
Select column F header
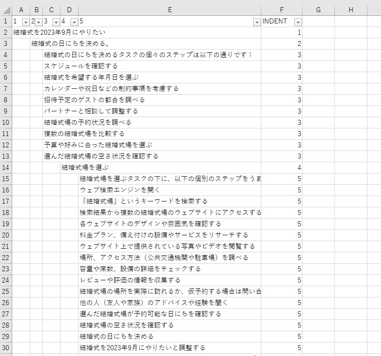(282, 10)
